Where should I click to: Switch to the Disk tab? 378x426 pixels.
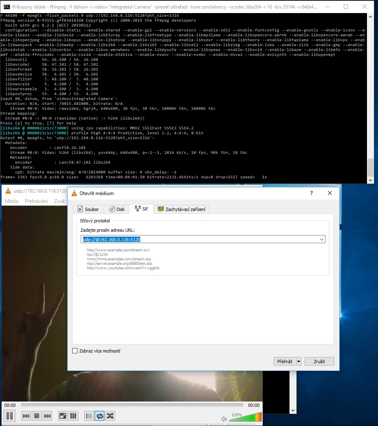pos(117,209)
